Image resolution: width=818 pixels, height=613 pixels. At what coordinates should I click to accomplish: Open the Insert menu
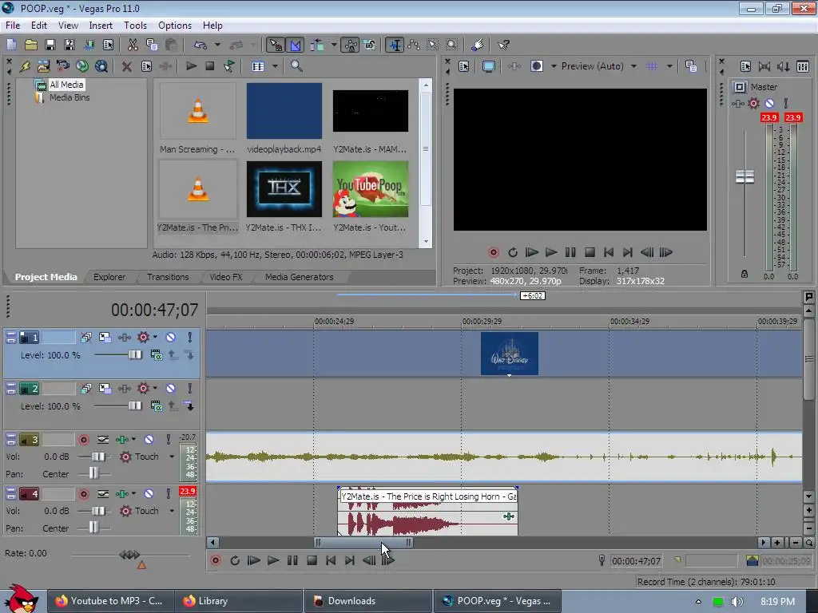pyautogui.click(x=101, y=26)
